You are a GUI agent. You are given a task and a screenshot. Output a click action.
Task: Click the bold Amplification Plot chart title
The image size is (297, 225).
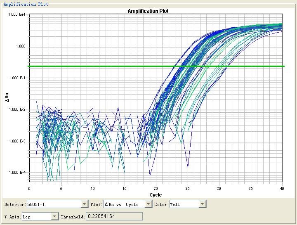click(x=148, y=11)
